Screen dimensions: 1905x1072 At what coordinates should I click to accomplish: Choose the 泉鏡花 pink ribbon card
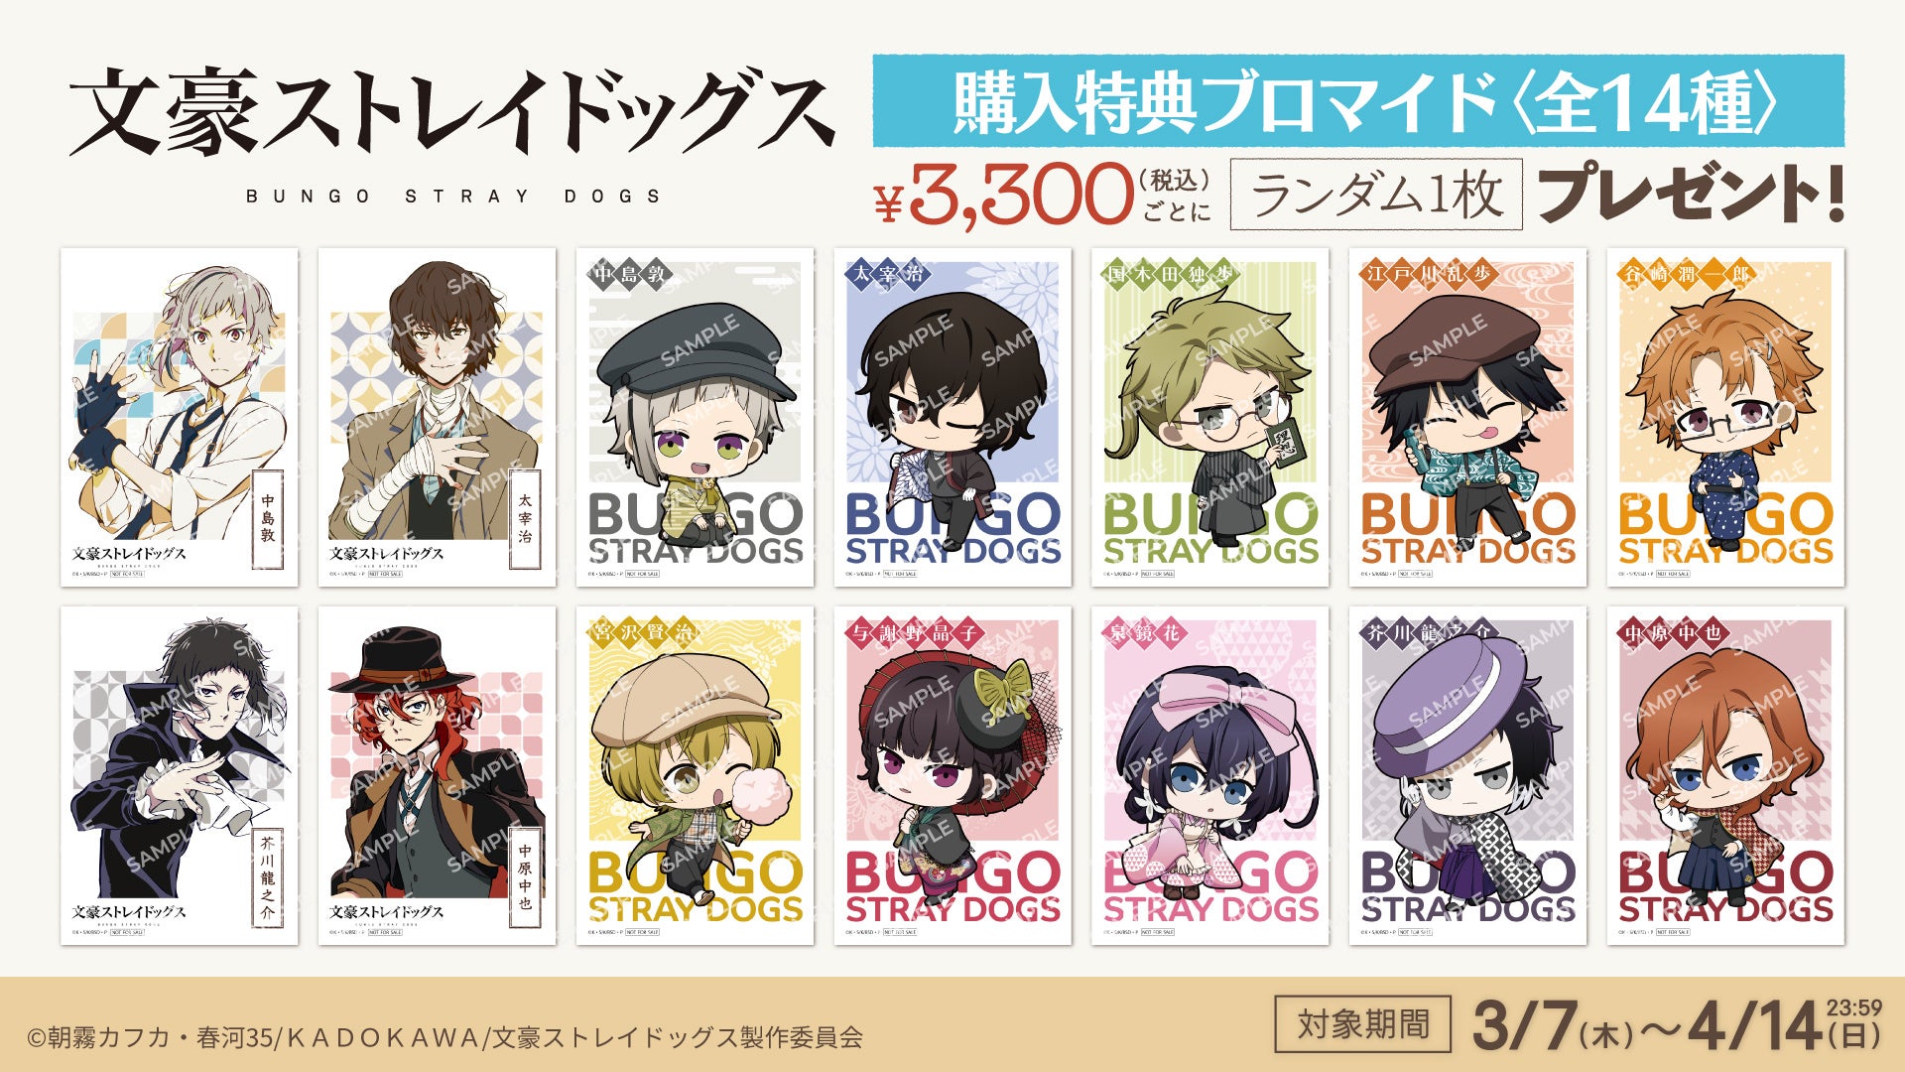[x=1210, y=775]
